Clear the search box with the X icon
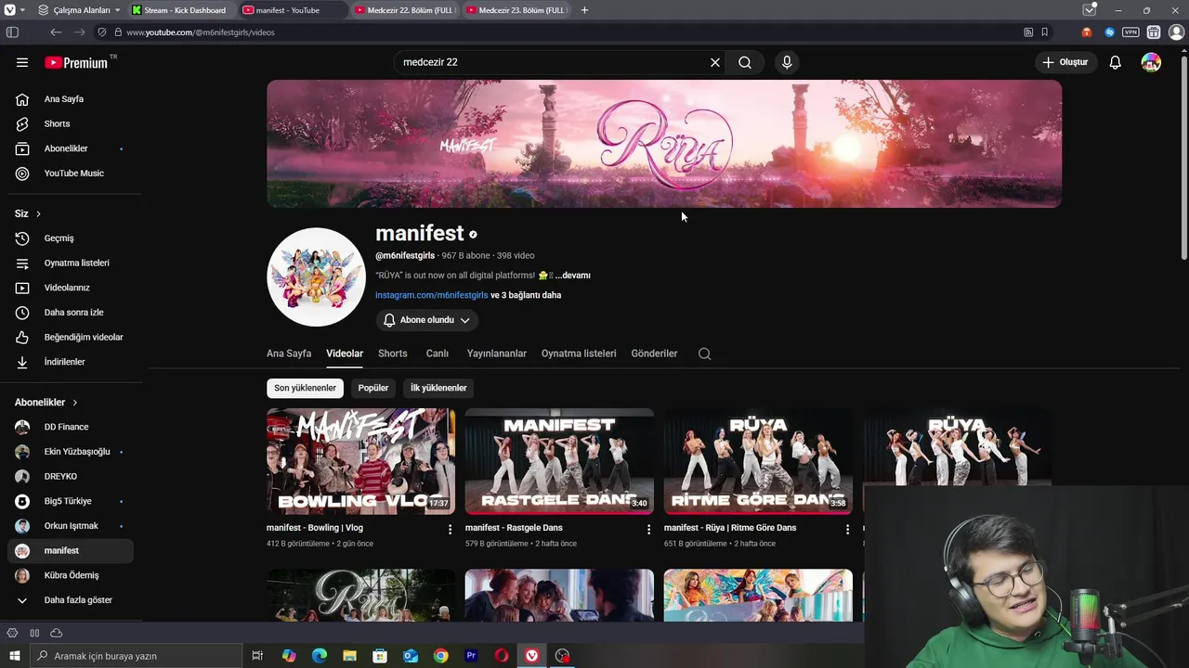Image resolution: width=1189 pixels, height=668 pixels. point(715,62)
